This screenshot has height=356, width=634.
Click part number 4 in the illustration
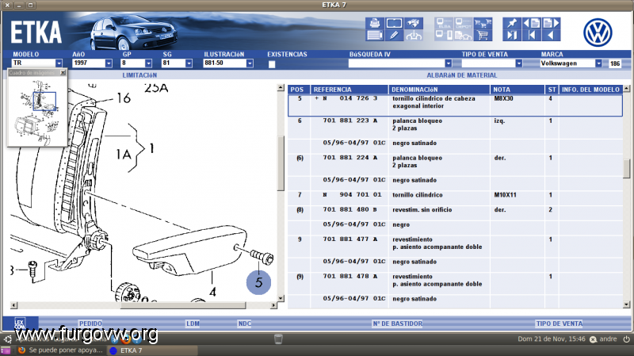click(212, 292)
